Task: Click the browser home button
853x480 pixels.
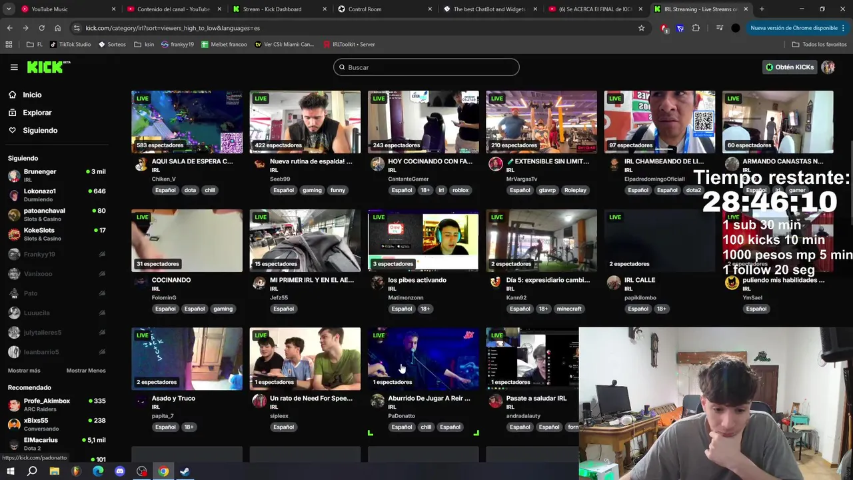Action: [57, 28]
